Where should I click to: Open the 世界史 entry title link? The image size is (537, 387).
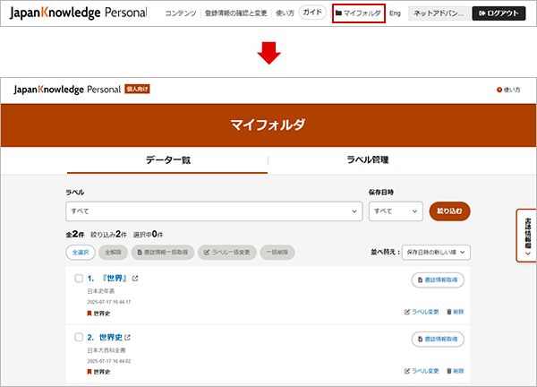pyautogui.click(x=111, y=338)
